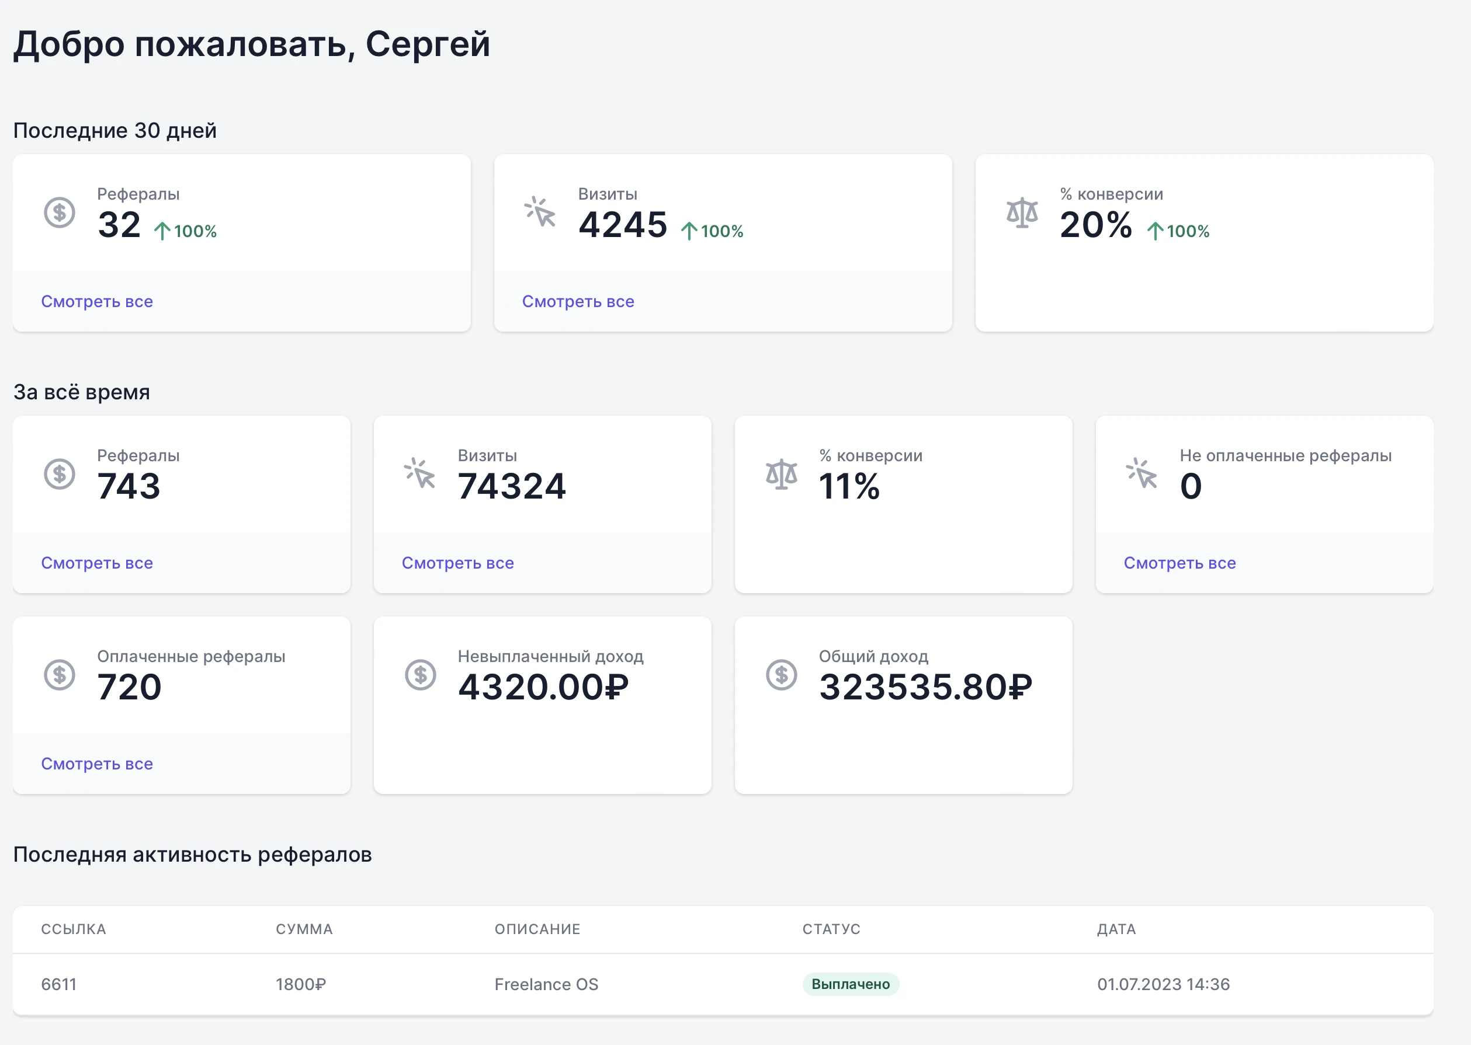Click green up arrow next to 20% conversion
The width and height of the screenshot is (1471, 1045).
coord(1155,231)
